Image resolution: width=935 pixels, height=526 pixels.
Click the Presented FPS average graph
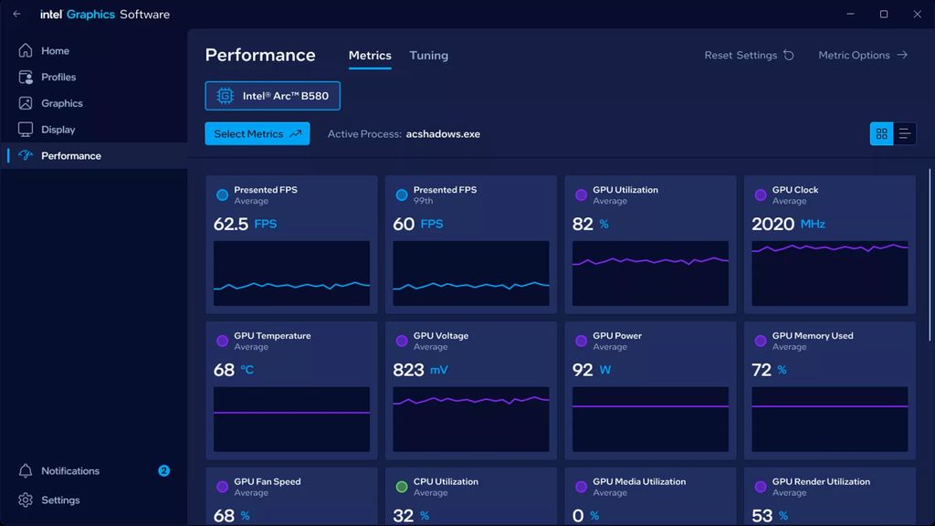click(x=290, y=274)
